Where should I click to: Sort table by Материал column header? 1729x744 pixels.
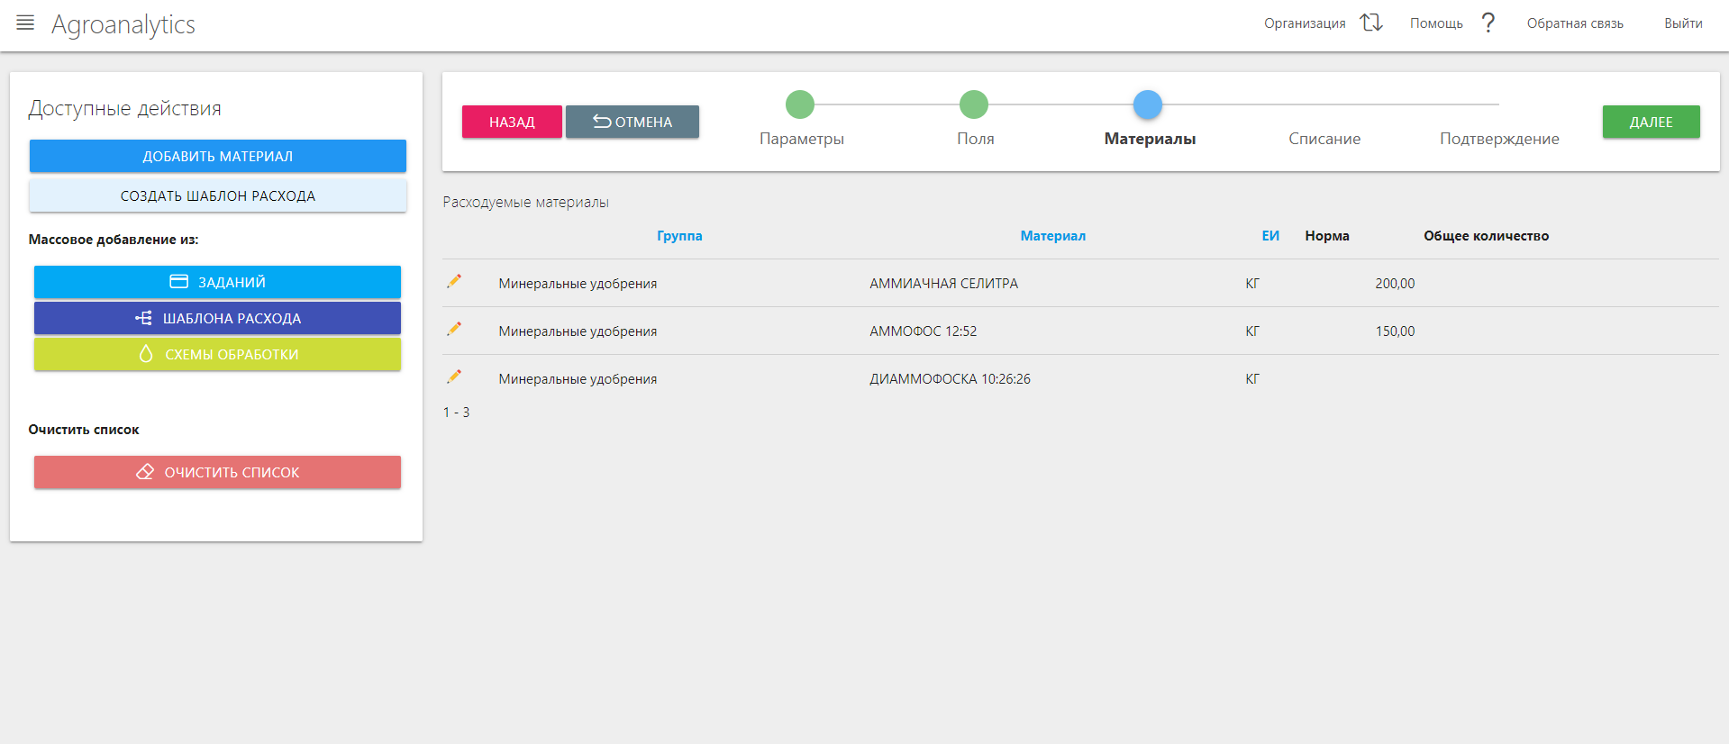click(x=1052, y=236)
